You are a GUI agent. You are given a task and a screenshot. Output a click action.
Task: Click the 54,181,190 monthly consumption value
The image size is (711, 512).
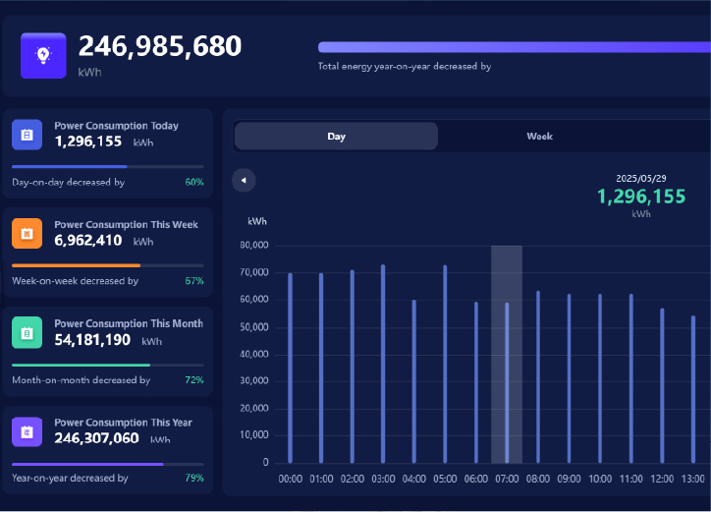tap(92, 340)
